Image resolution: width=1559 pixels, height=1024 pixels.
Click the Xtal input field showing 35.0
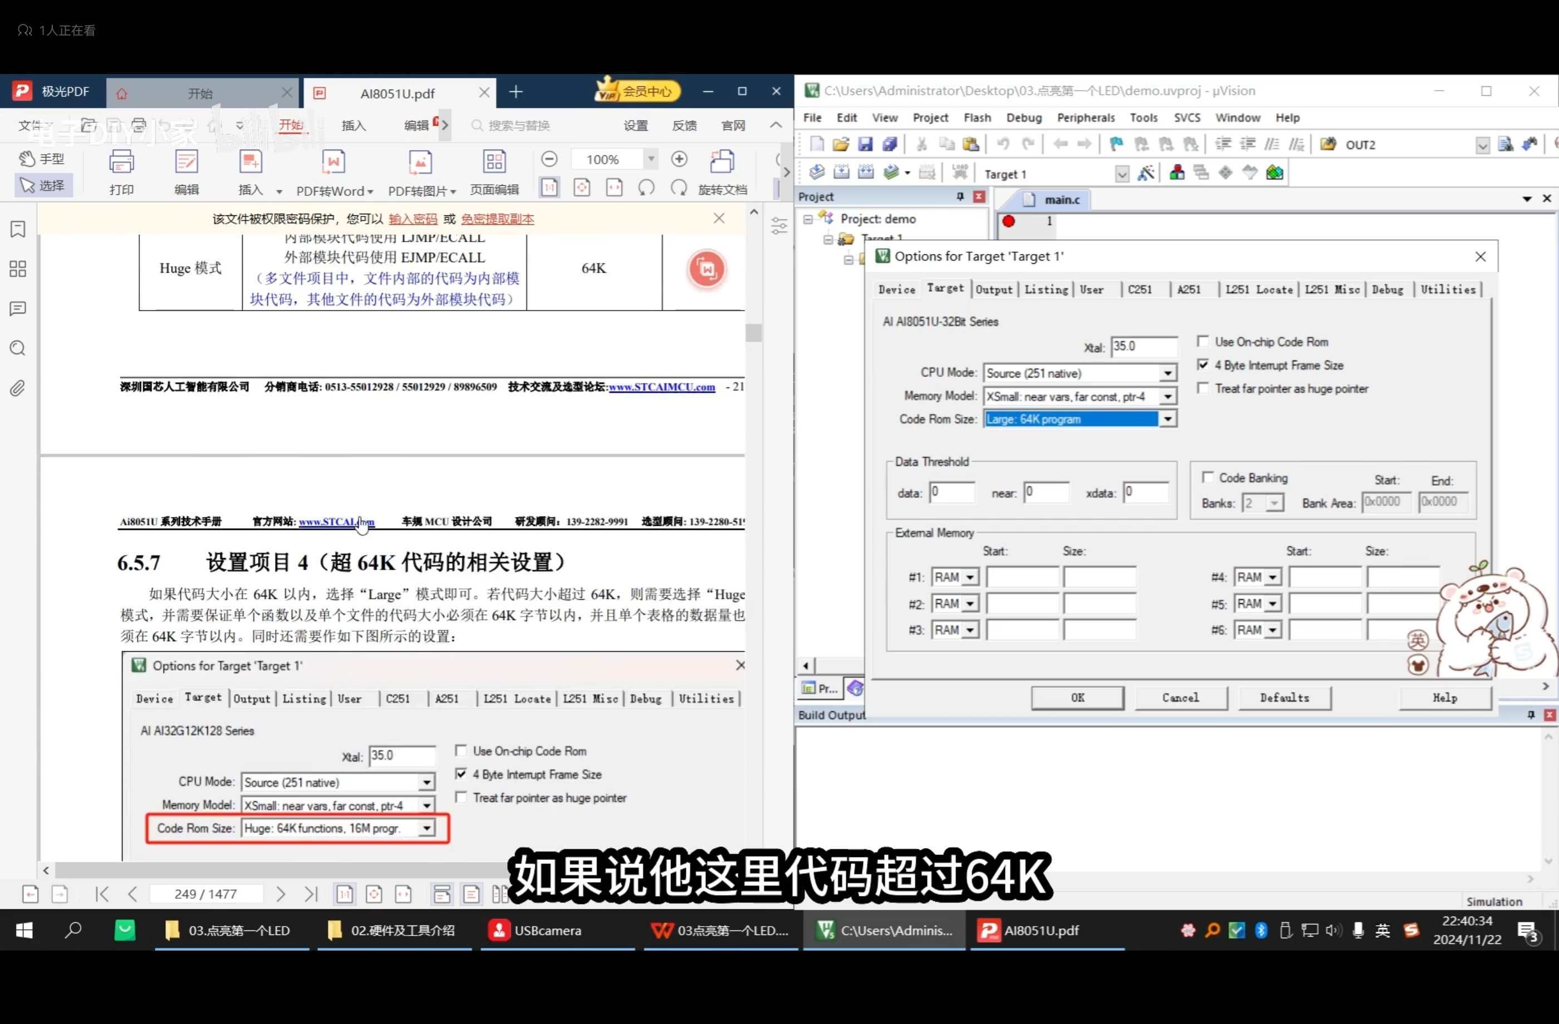coord(1144,346)
